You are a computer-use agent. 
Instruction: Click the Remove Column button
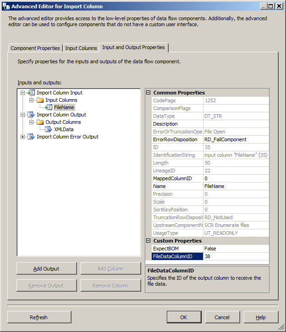tap(110, 286)
